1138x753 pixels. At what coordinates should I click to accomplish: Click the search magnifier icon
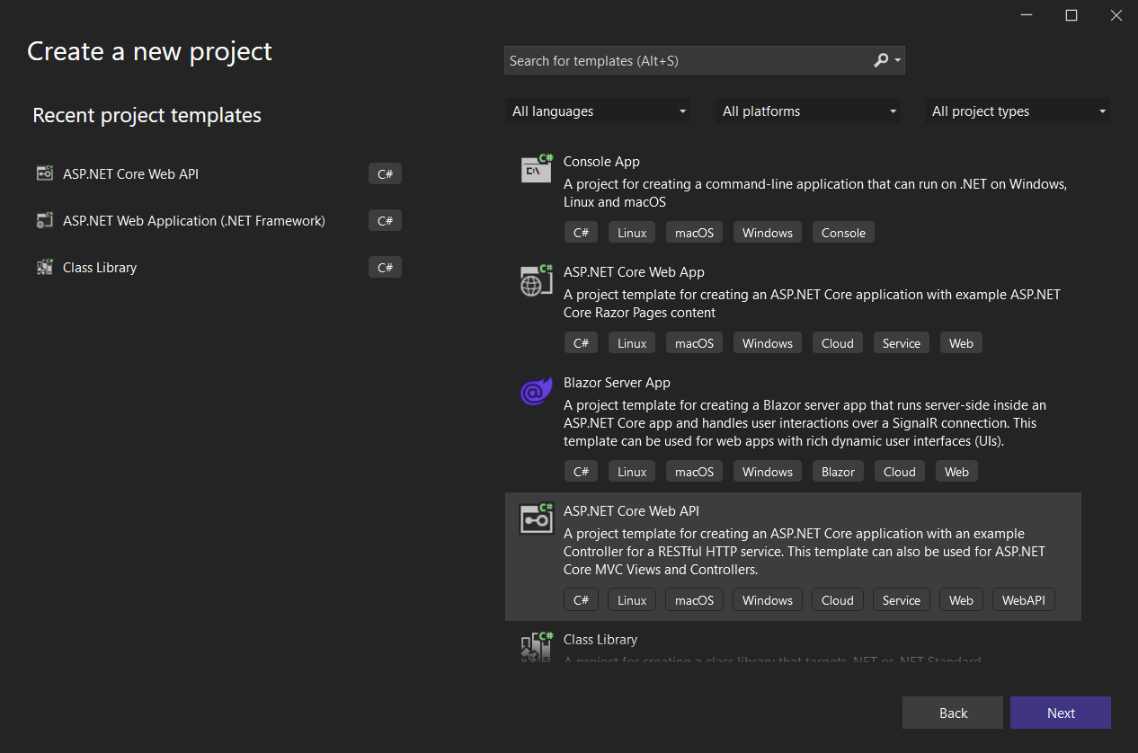click(882, 60)
